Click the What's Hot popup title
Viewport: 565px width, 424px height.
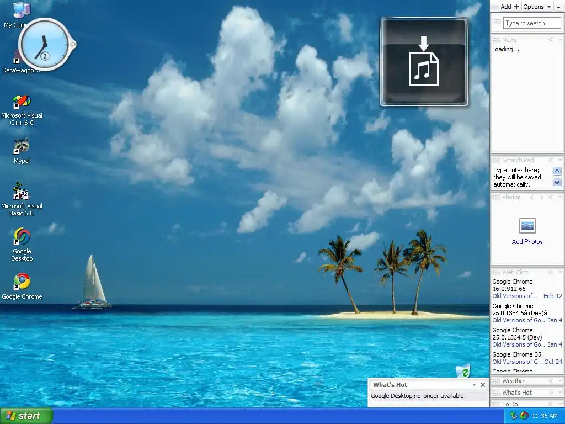(x=390, y=385)
